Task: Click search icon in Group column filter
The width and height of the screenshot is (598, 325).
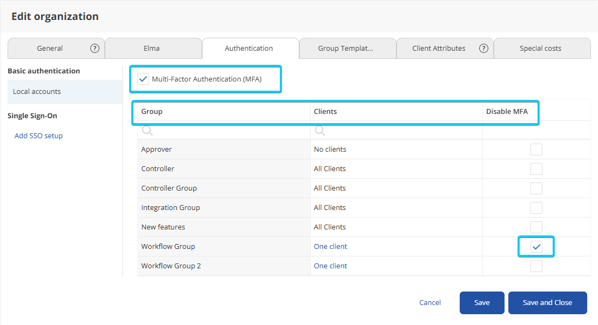Action: [147, 131]
